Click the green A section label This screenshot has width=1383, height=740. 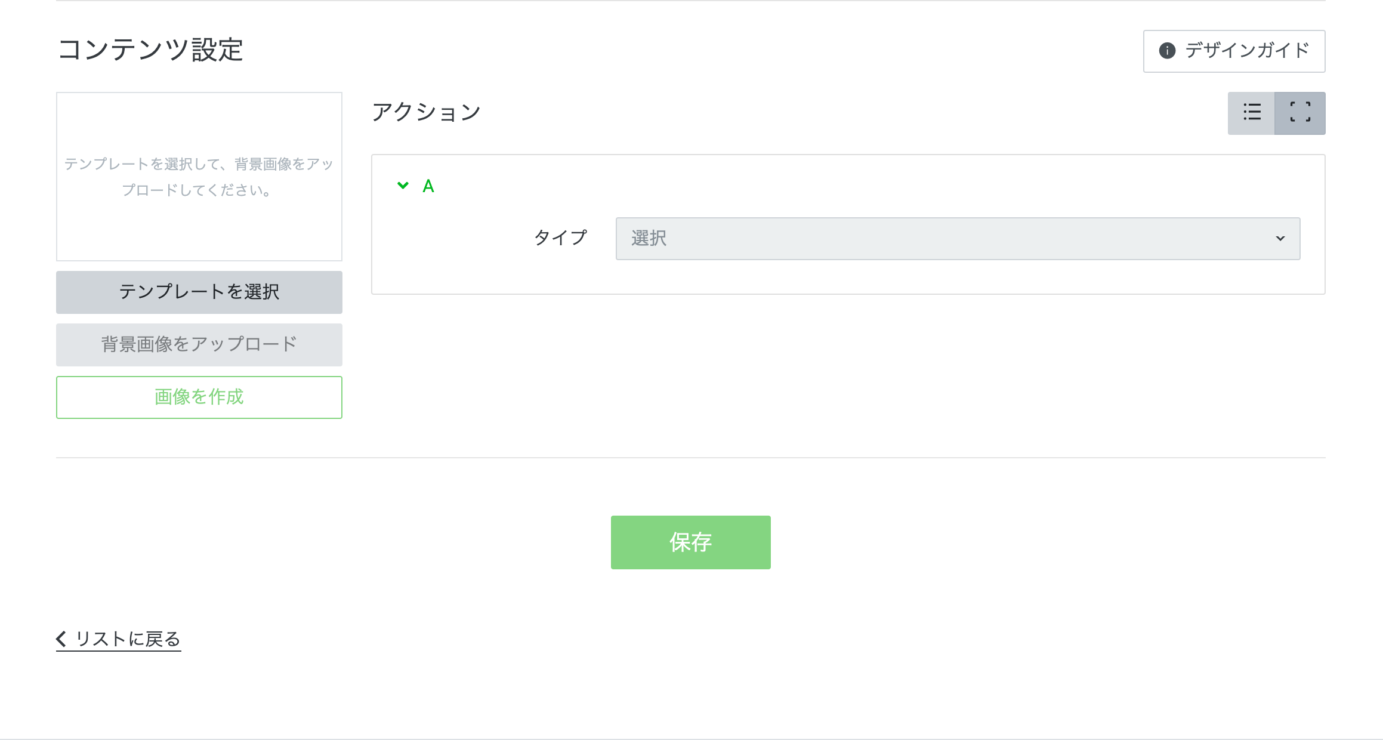[428, 186]
